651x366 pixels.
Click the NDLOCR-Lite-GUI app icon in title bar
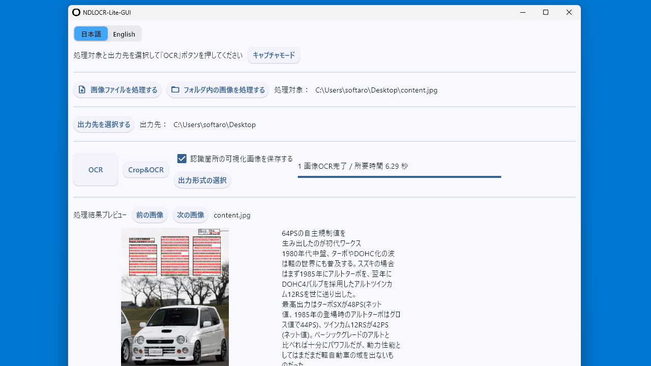click(76, 12)
